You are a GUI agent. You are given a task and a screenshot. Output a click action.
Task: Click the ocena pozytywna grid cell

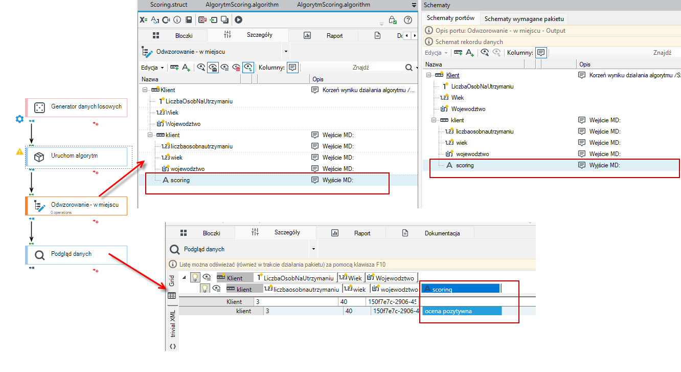coord(461,311)
